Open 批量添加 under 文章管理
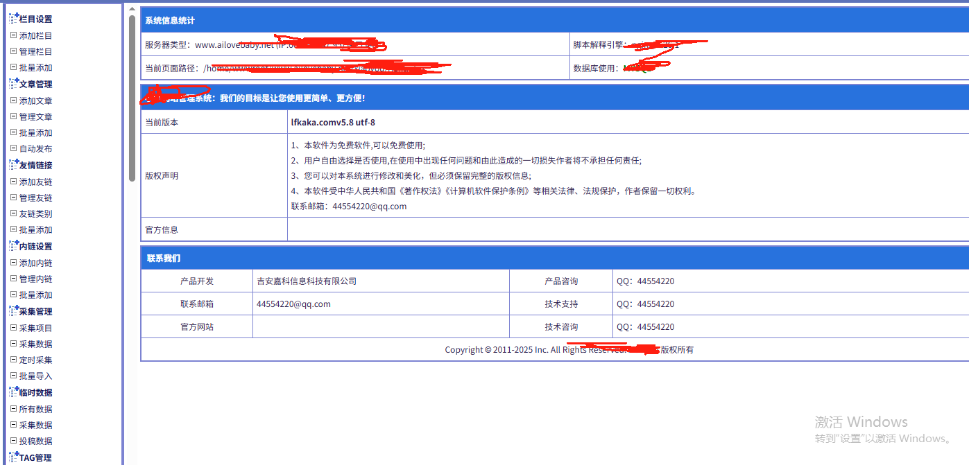This screenshot has width=969, height=465. pos(35,132)
